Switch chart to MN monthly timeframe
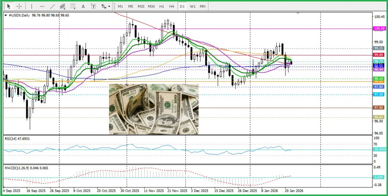The image size is (388, 196). click(203, 6)
